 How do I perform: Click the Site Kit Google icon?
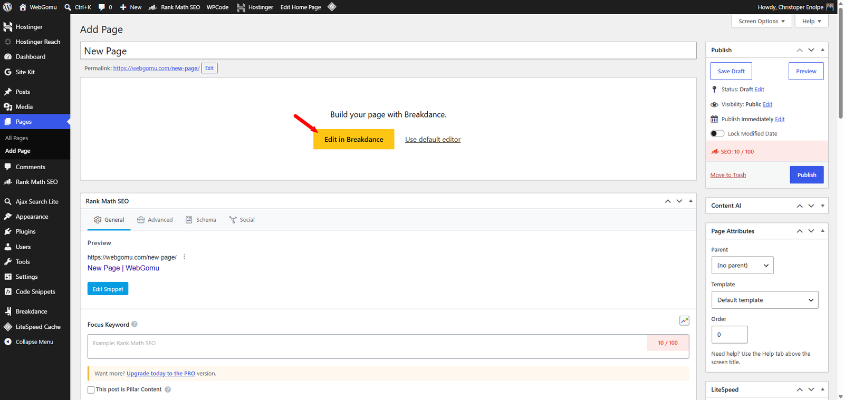click(8, 72)
